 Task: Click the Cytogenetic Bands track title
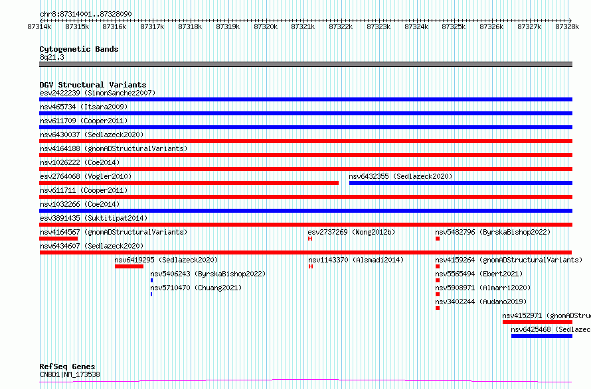click(x=79, y=49)
